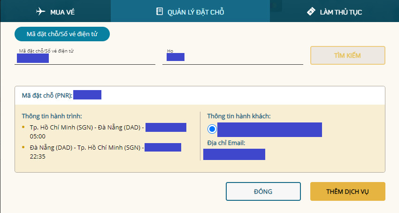399x213 pixels.
Task: Switch to the MUA VÉ tab
Action: (56, 12)
